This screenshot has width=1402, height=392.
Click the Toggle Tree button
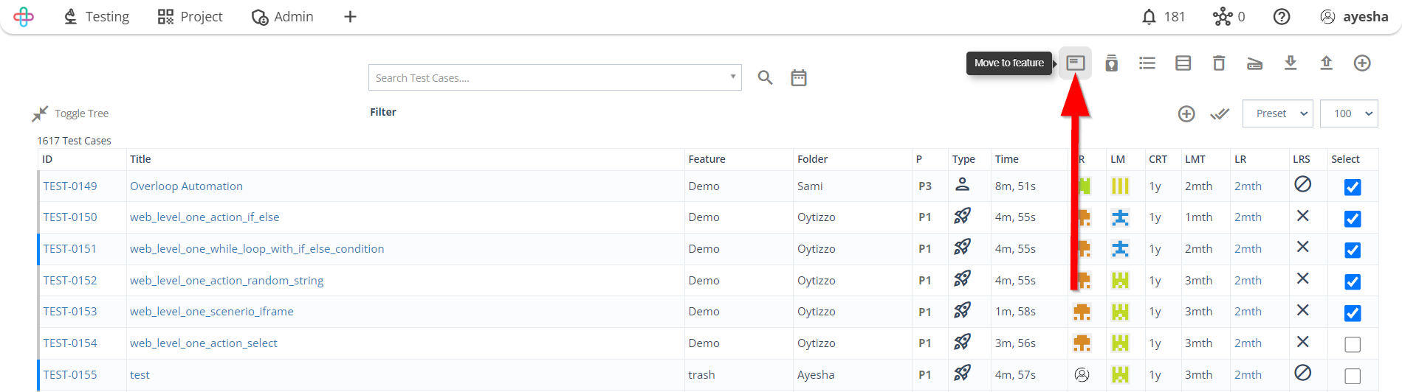71,113
